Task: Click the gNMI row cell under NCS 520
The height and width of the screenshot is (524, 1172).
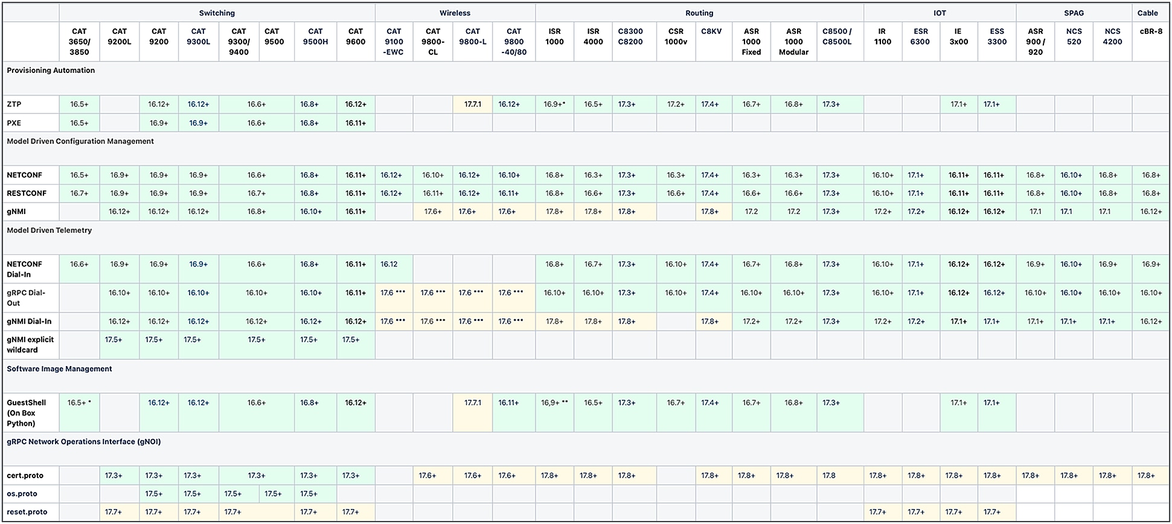Action: point(1074,212)
